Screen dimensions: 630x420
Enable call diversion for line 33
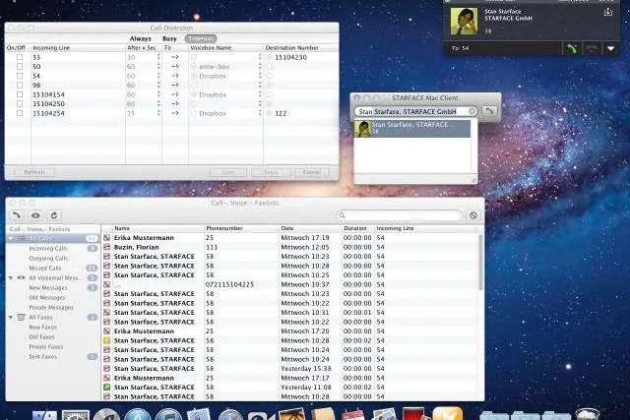[20, 57]
